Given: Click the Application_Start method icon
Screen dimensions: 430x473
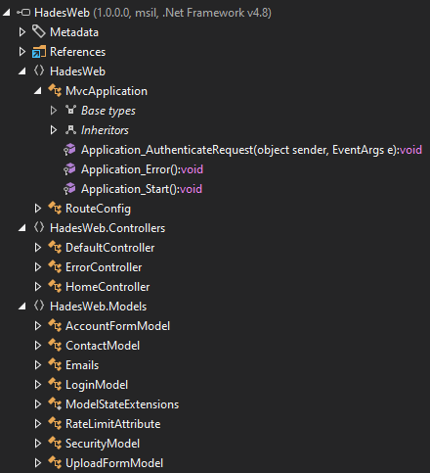Looking at the screenshot, I should click(x=69, y=189).
